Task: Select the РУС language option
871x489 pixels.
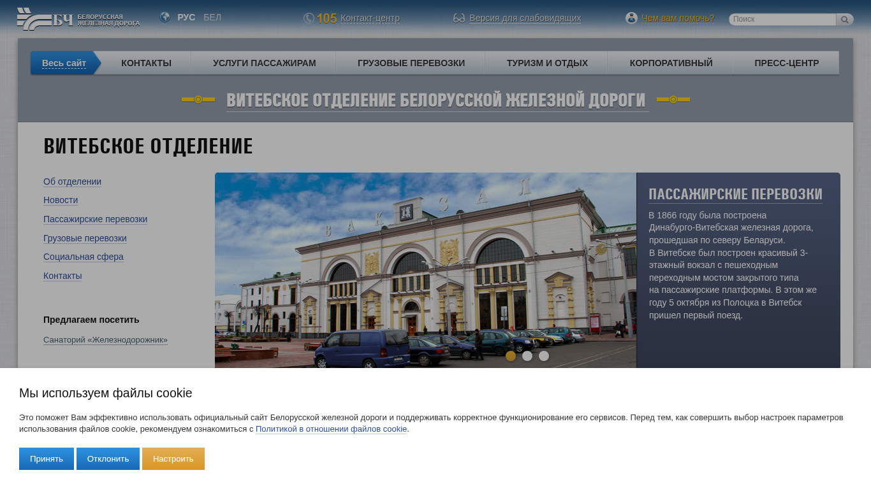Action: tap(186, 17)
